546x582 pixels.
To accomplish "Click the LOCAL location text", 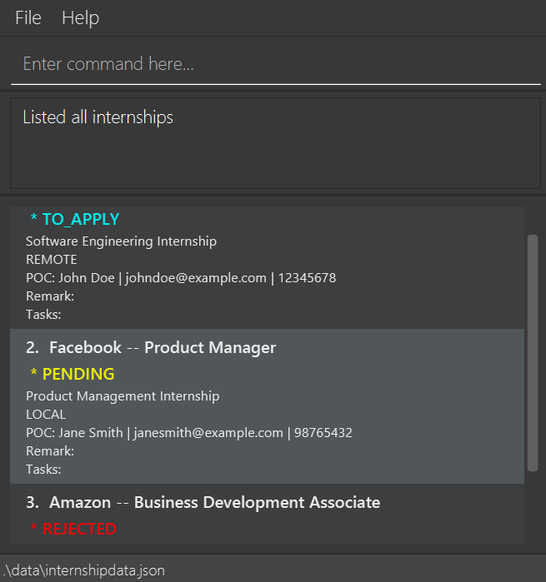I will coord(46,415).
